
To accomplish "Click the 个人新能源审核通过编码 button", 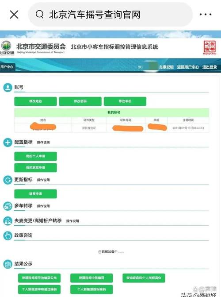I will pos(39,289).
